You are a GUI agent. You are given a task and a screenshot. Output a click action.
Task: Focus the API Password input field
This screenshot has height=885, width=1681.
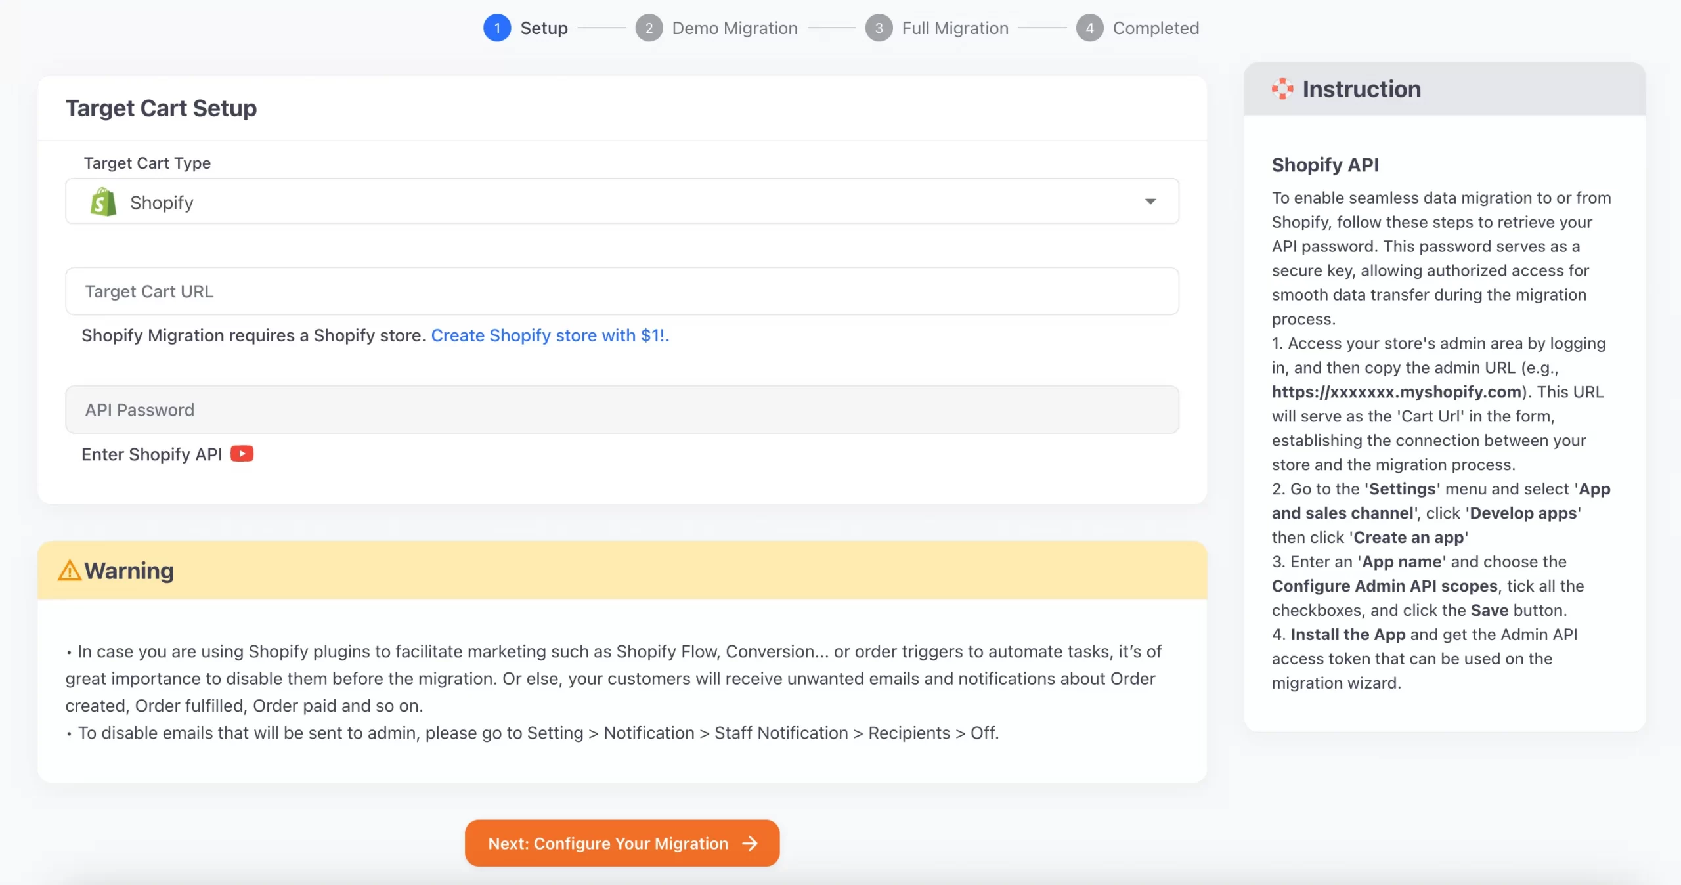click(622, 410)
